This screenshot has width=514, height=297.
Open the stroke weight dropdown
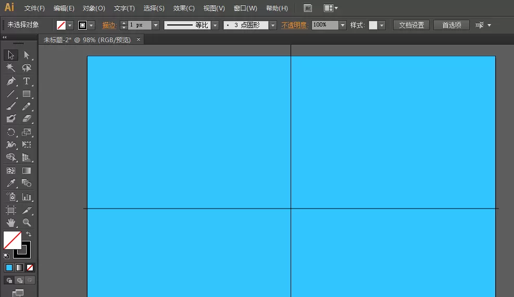pos(156,25)
